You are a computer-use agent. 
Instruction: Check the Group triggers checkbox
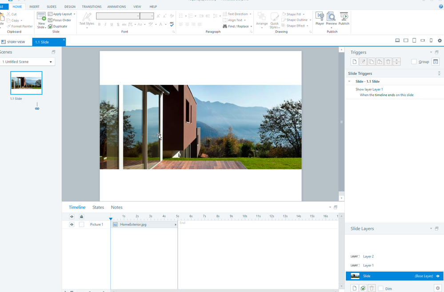pyautogui.click(x=414, y=62)
